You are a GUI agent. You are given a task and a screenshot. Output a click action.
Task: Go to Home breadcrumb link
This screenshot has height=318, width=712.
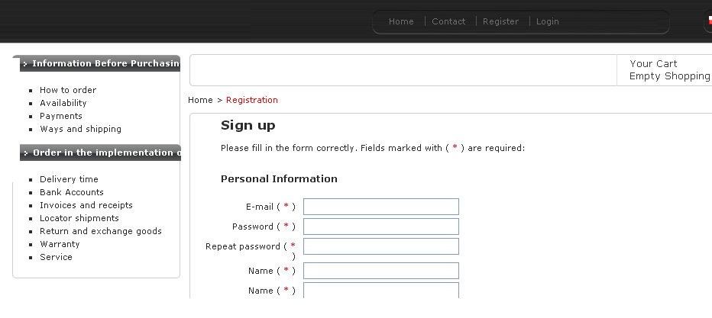click(x=200, y=100)
